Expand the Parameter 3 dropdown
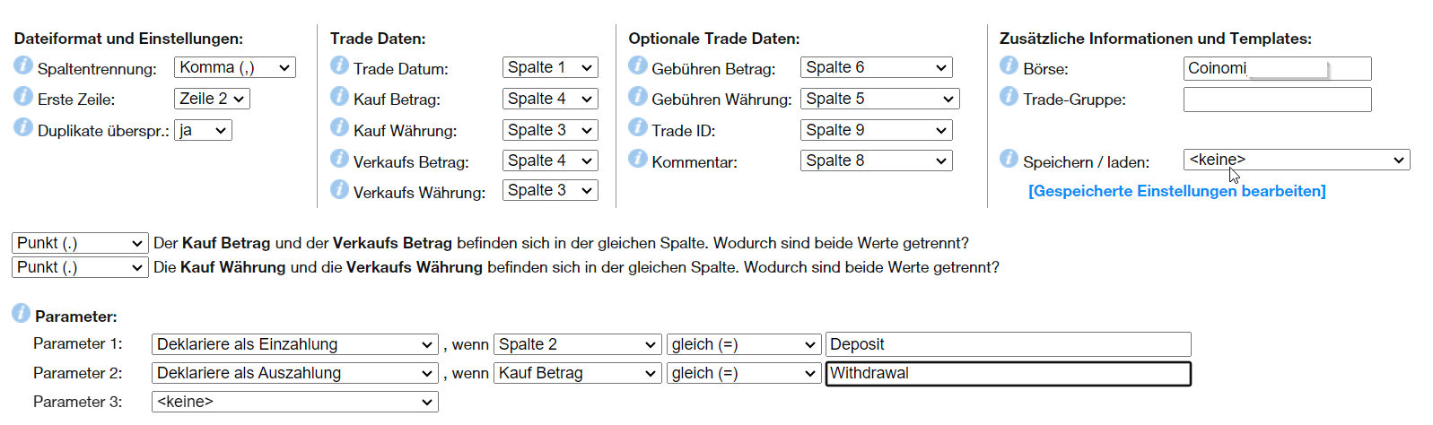This screenshot has width=1433, height=425. pos(294,402)
